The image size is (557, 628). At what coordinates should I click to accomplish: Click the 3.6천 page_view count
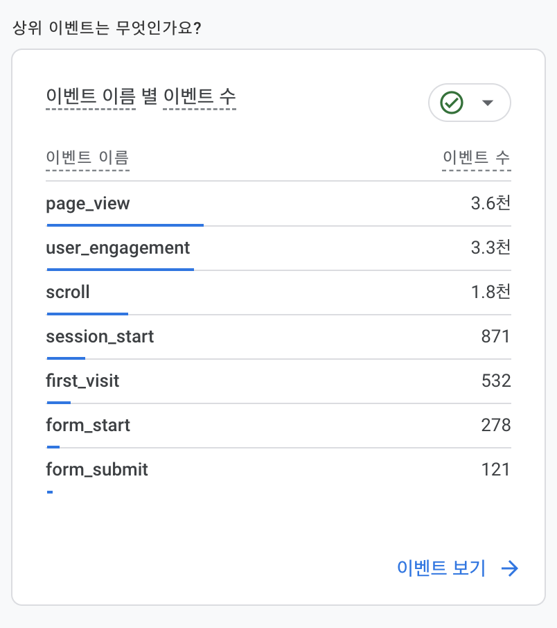pos(490,204)
